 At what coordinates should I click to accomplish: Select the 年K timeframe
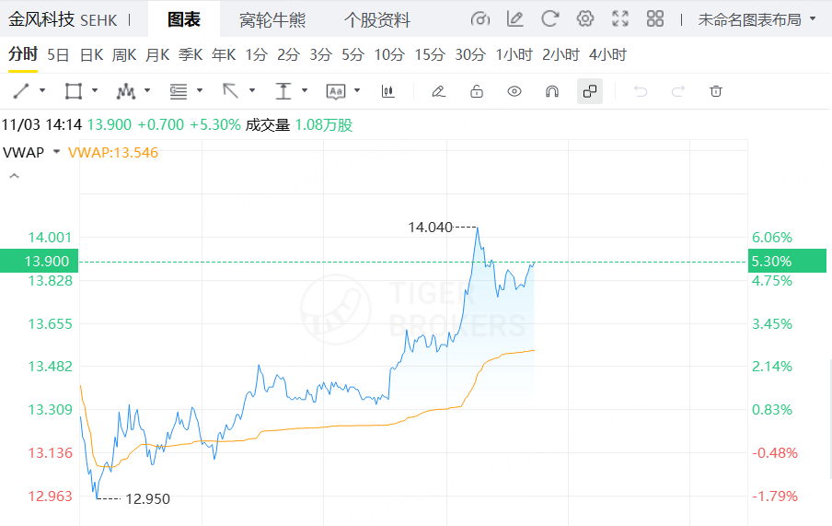pyautogui.click(x=224, y=54)
